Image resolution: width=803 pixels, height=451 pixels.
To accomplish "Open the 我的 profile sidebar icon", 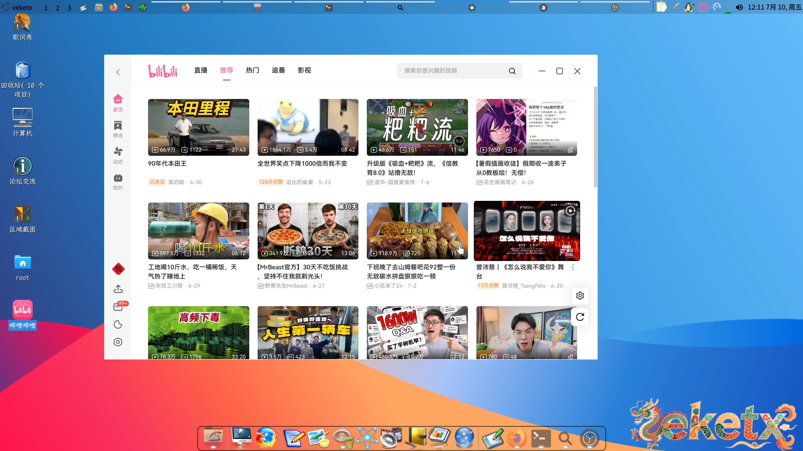I will tap(118, 182).
